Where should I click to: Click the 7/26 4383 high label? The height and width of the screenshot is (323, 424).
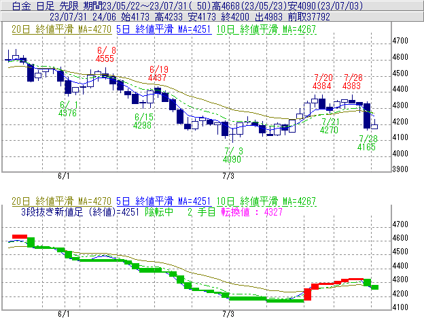tap(352, 82)
